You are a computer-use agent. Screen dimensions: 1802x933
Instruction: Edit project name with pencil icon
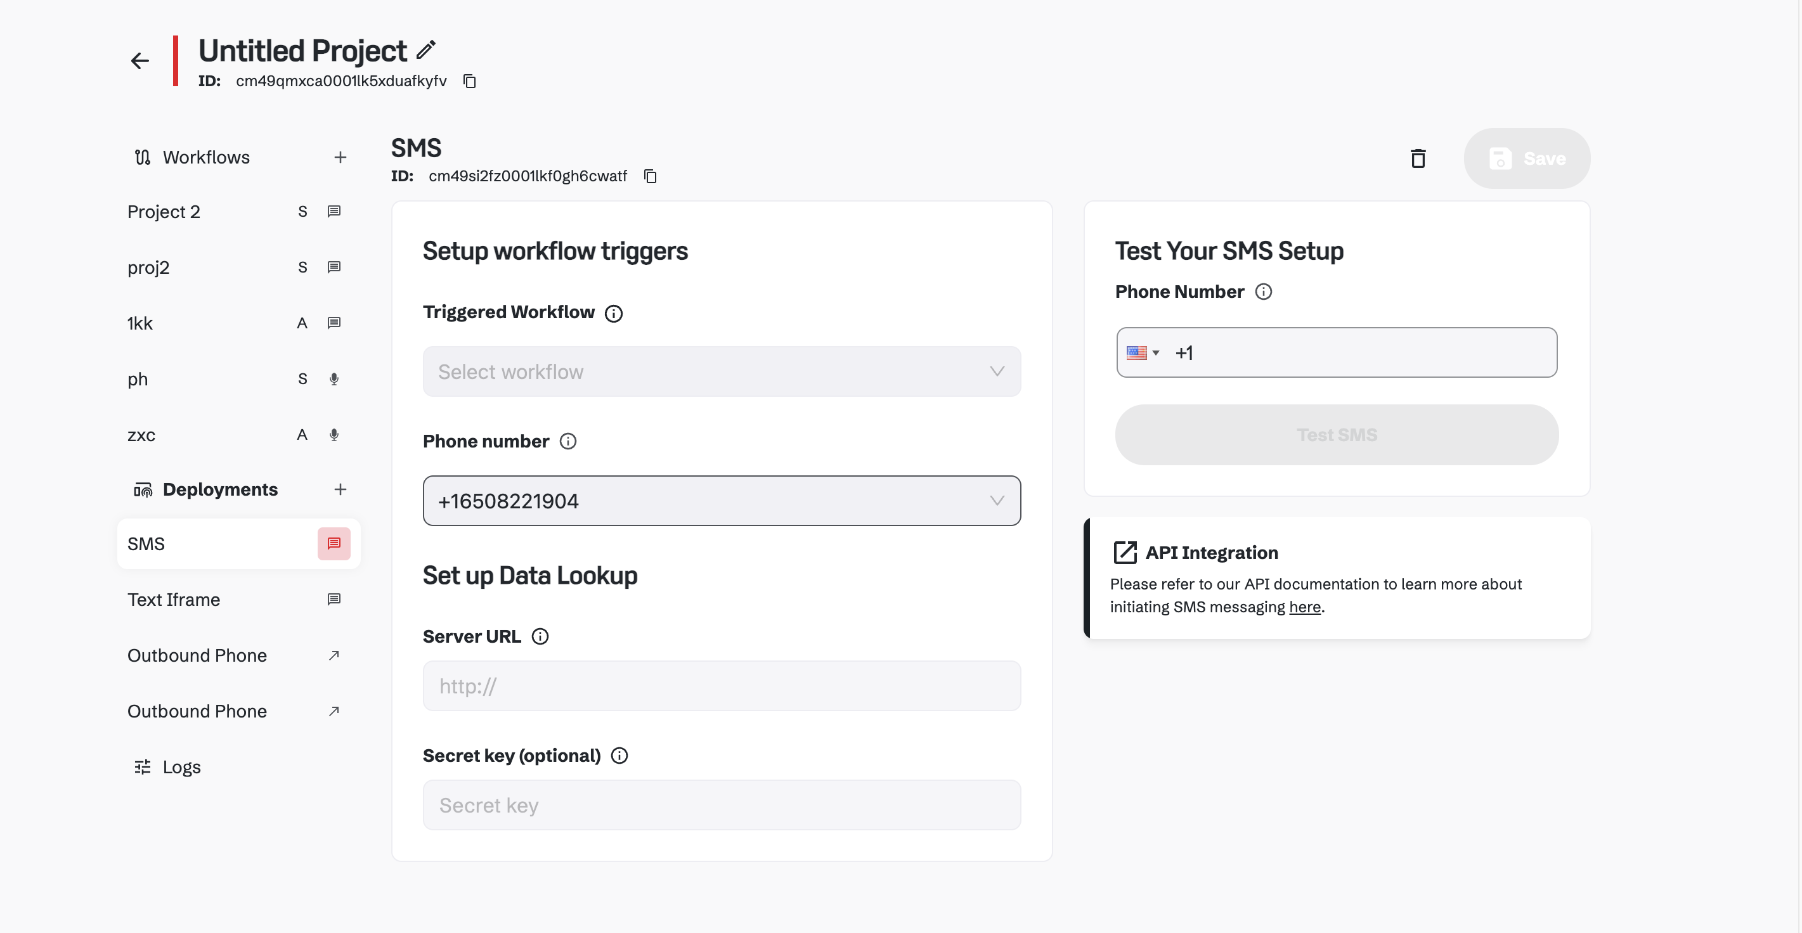tap(425, 49)
